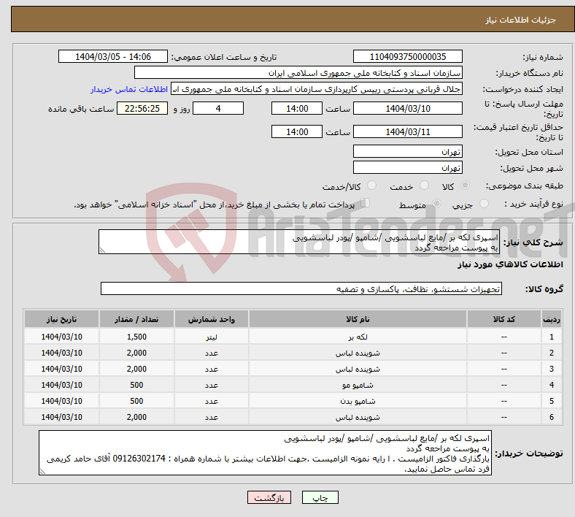The width and height of the screenshot is (575, 517).
Task: Click the نام دستگاه خریدار field
Action: click(x=298, y=72)
